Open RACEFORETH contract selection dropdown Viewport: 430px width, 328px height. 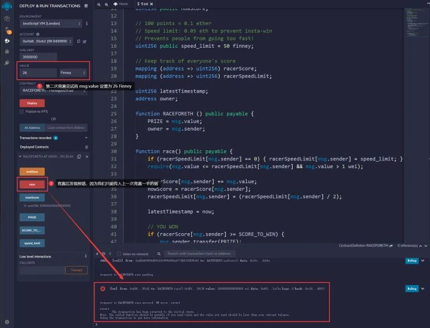[x=53, y=91]
